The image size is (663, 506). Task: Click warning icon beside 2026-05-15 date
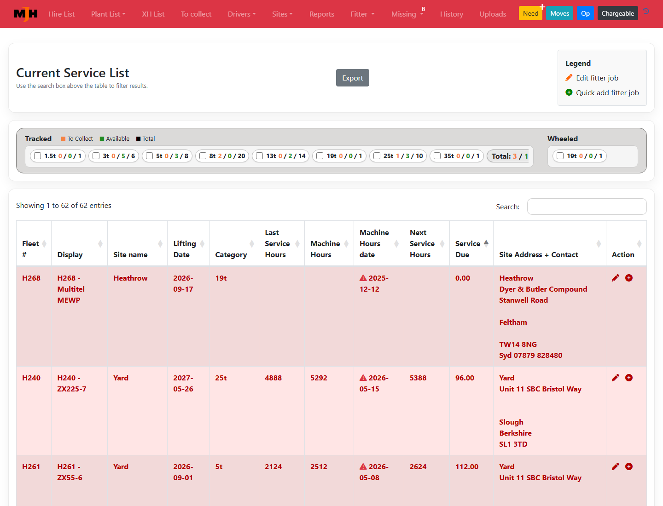click(363, 378)
